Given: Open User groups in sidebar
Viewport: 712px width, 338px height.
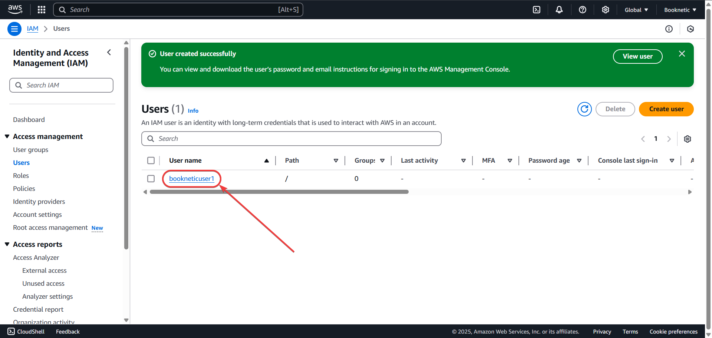Looking at the screenshot, I should pos(31,150).
